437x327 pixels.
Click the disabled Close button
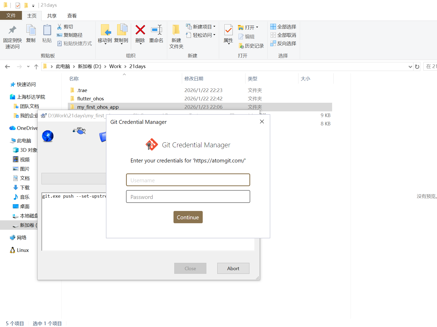click(x=190, y=268)
